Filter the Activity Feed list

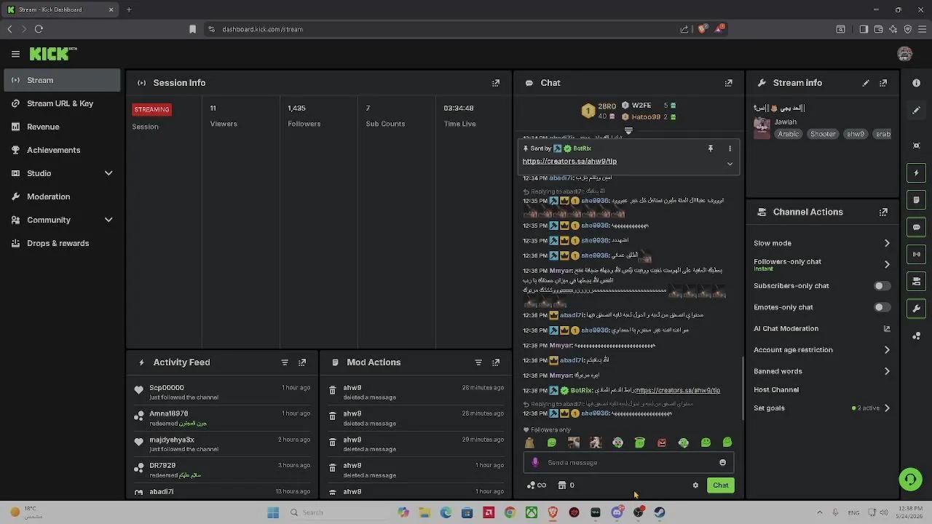click(285, 362)
